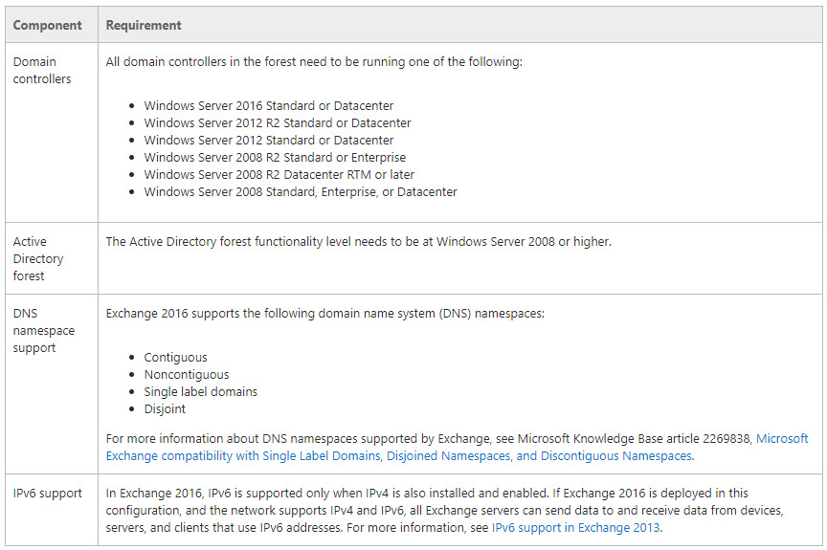Click the Exchange 2016 supported DNS namespaces sentence

point(324,314)
